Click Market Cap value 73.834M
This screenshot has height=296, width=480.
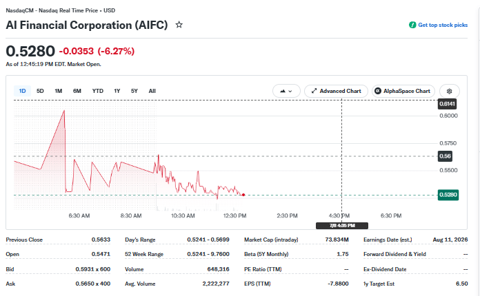[337, 240]
